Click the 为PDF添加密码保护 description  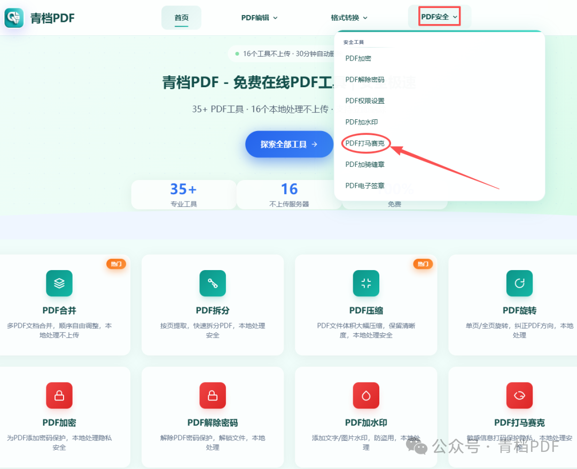pyautogui.click(x=59, y=442)
